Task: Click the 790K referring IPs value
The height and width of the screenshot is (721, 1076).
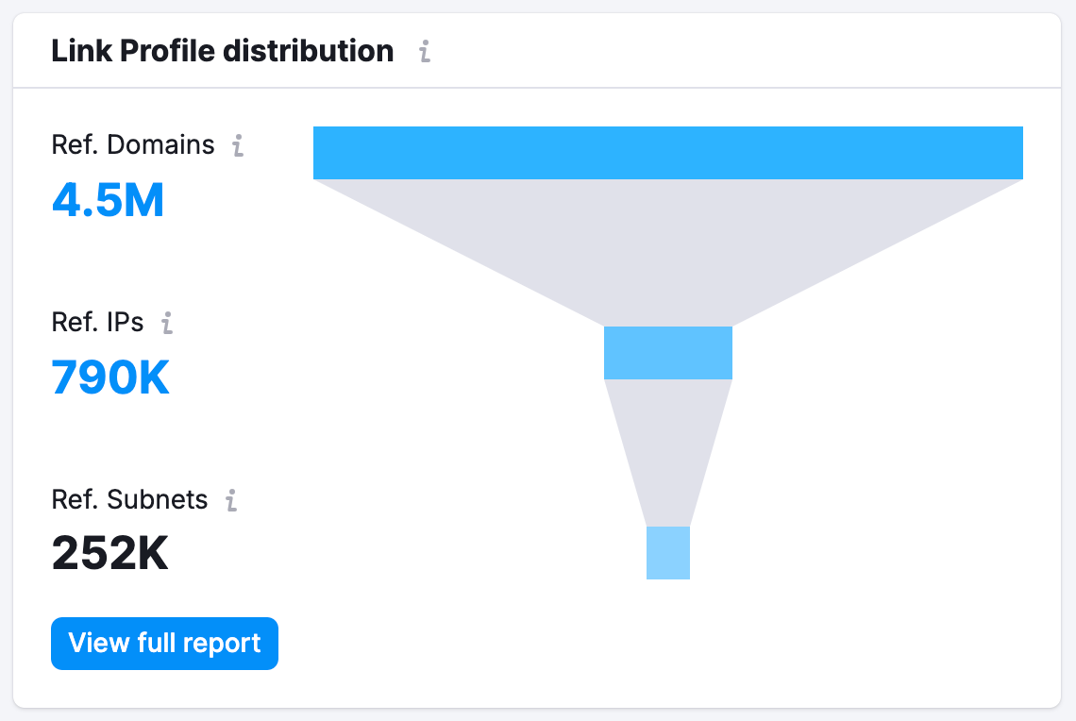Action: 110,377
